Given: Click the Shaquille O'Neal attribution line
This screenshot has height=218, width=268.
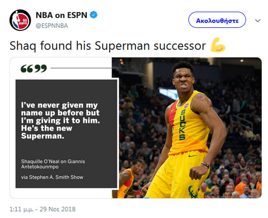Looking at the screenshot, I should 53,164.
